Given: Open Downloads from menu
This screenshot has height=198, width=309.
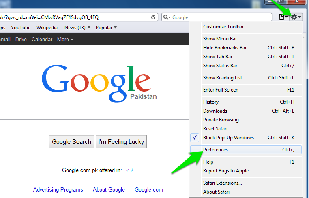Looking at the screenshot, I should click(246, 111).
